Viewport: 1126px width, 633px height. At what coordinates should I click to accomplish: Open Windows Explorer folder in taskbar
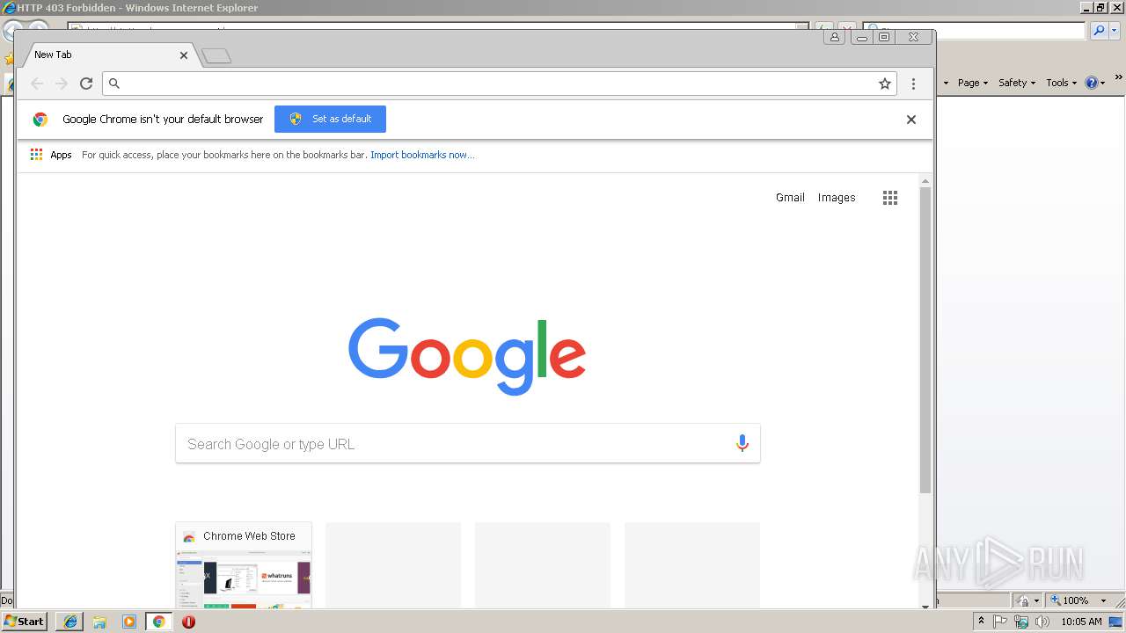coord(99,622)
